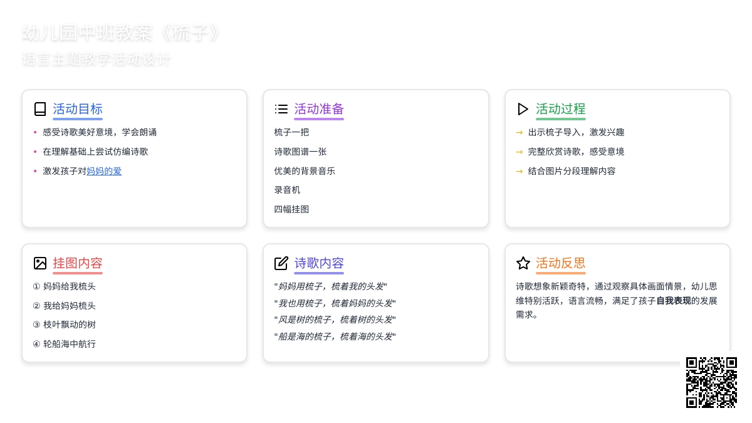752x423 pixels.
Task: Click the item 优美的背景音乐
Action: click(x=305, y=171)
